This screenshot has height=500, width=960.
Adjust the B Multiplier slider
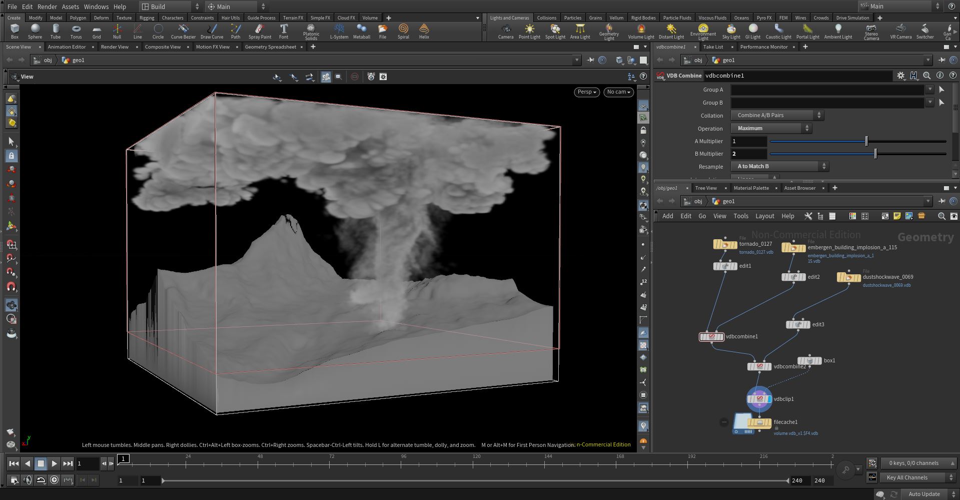(858, 154)
